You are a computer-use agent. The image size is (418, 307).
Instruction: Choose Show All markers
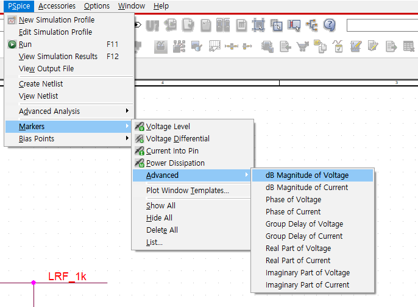(x=192, y=206)
